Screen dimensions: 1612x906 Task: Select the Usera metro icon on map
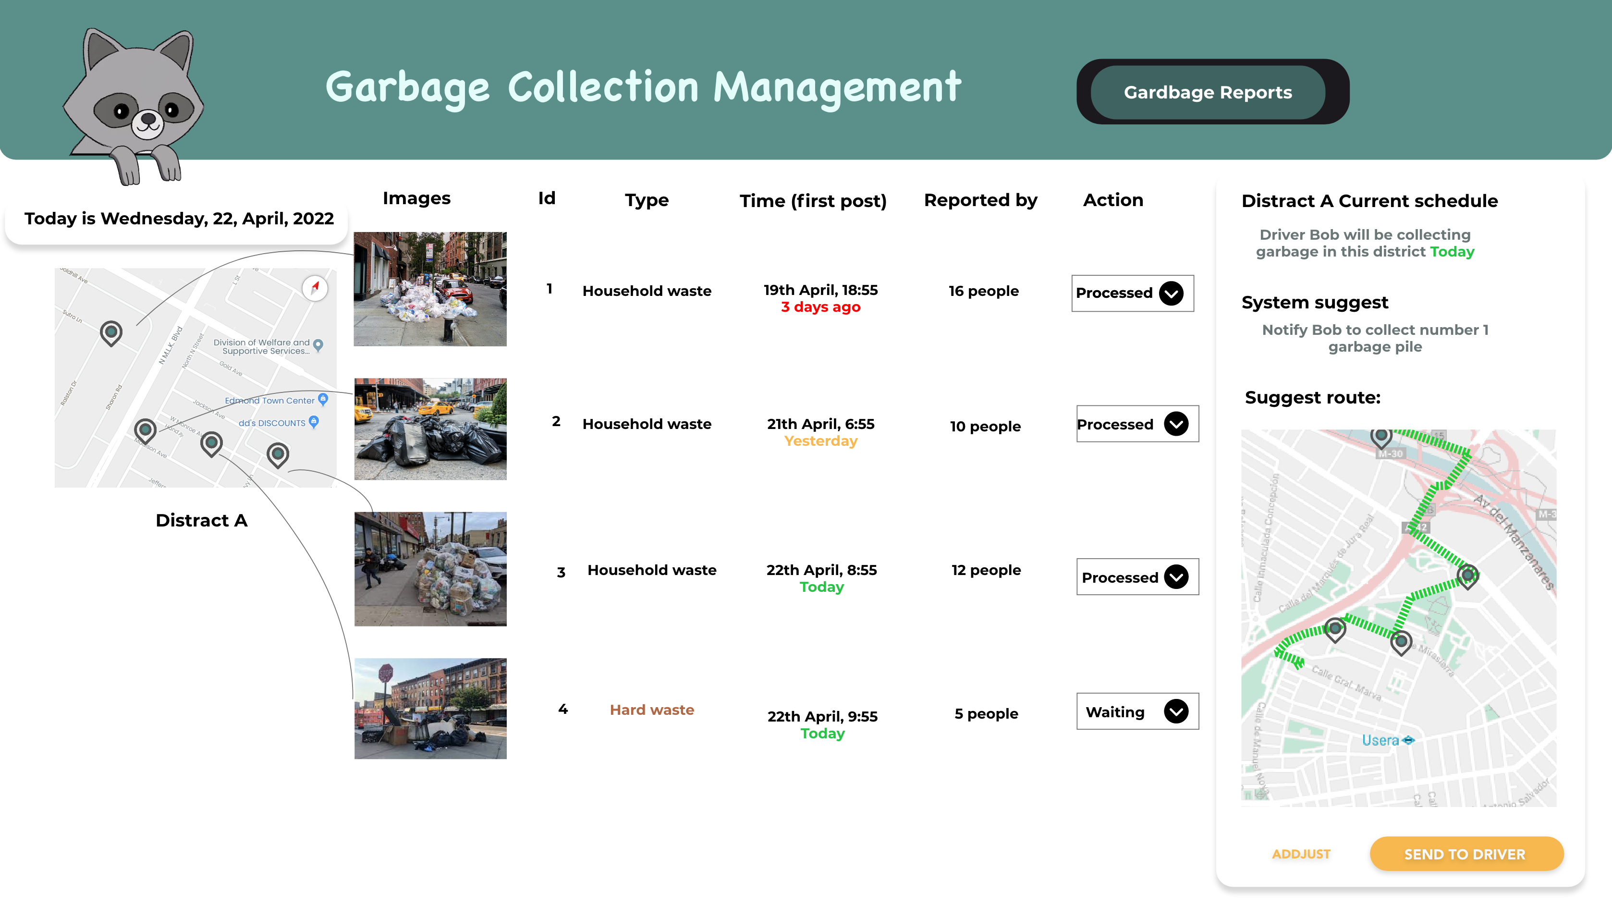pos(1408,740)
